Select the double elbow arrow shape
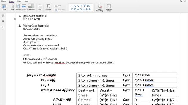Screen dimensions: 188x105 [87, 6]
